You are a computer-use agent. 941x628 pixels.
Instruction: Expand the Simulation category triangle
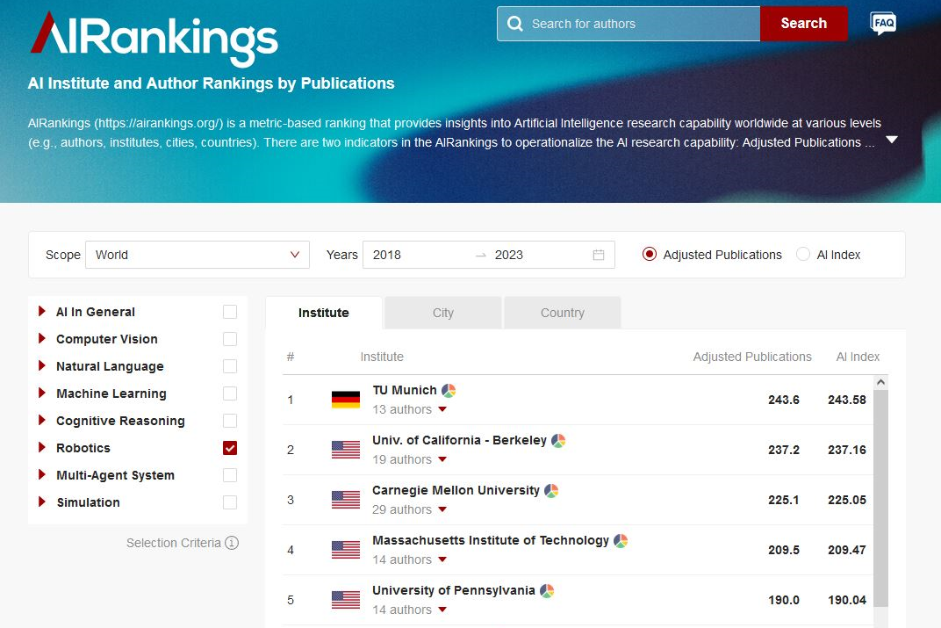41,502
